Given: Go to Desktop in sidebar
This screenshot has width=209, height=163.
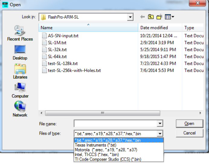Looking at the screenshot, I should pos(20,52).
